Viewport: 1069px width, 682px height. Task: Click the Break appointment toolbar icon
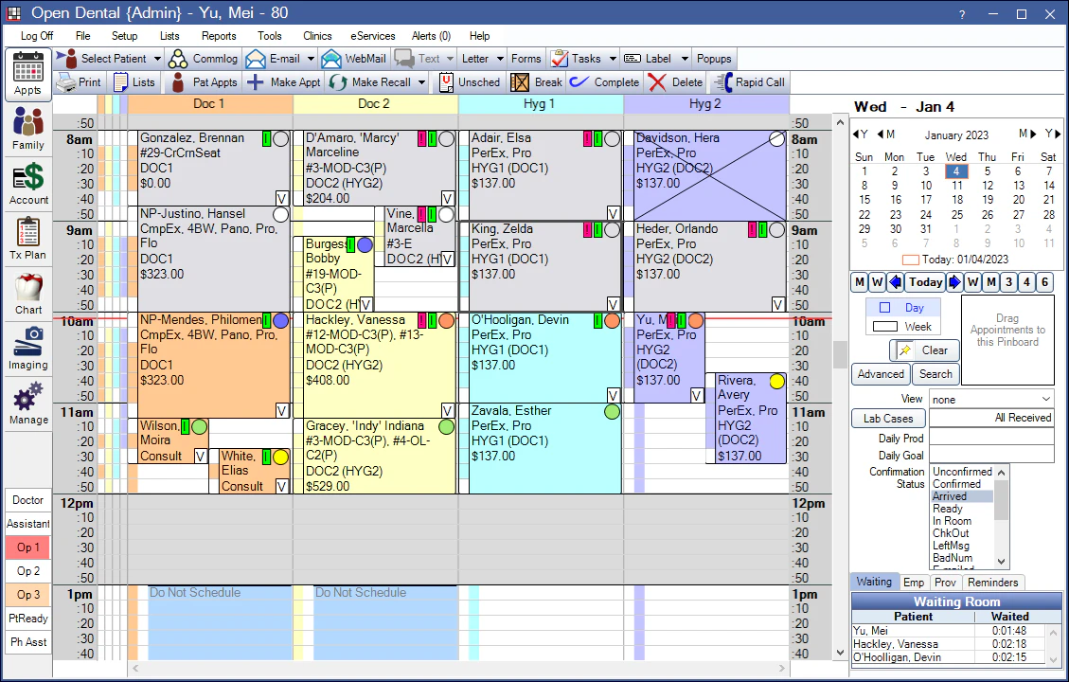pyautogui.click(x=520, y=82)
